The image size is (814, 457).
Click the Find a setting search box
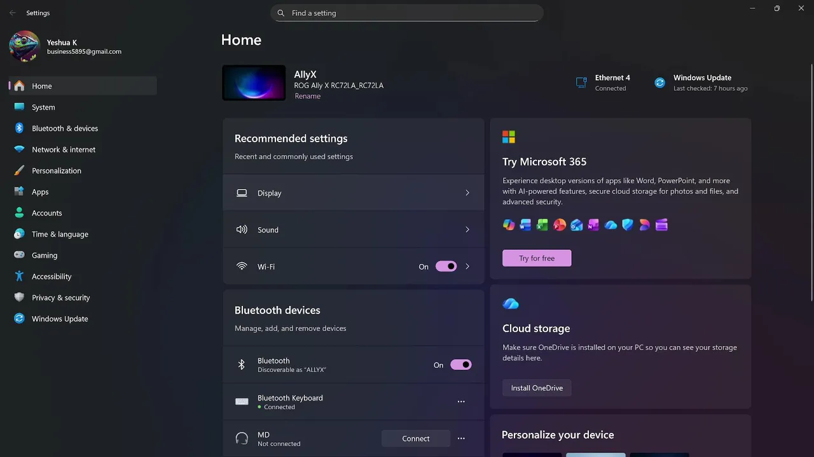(x=407, y=13)
